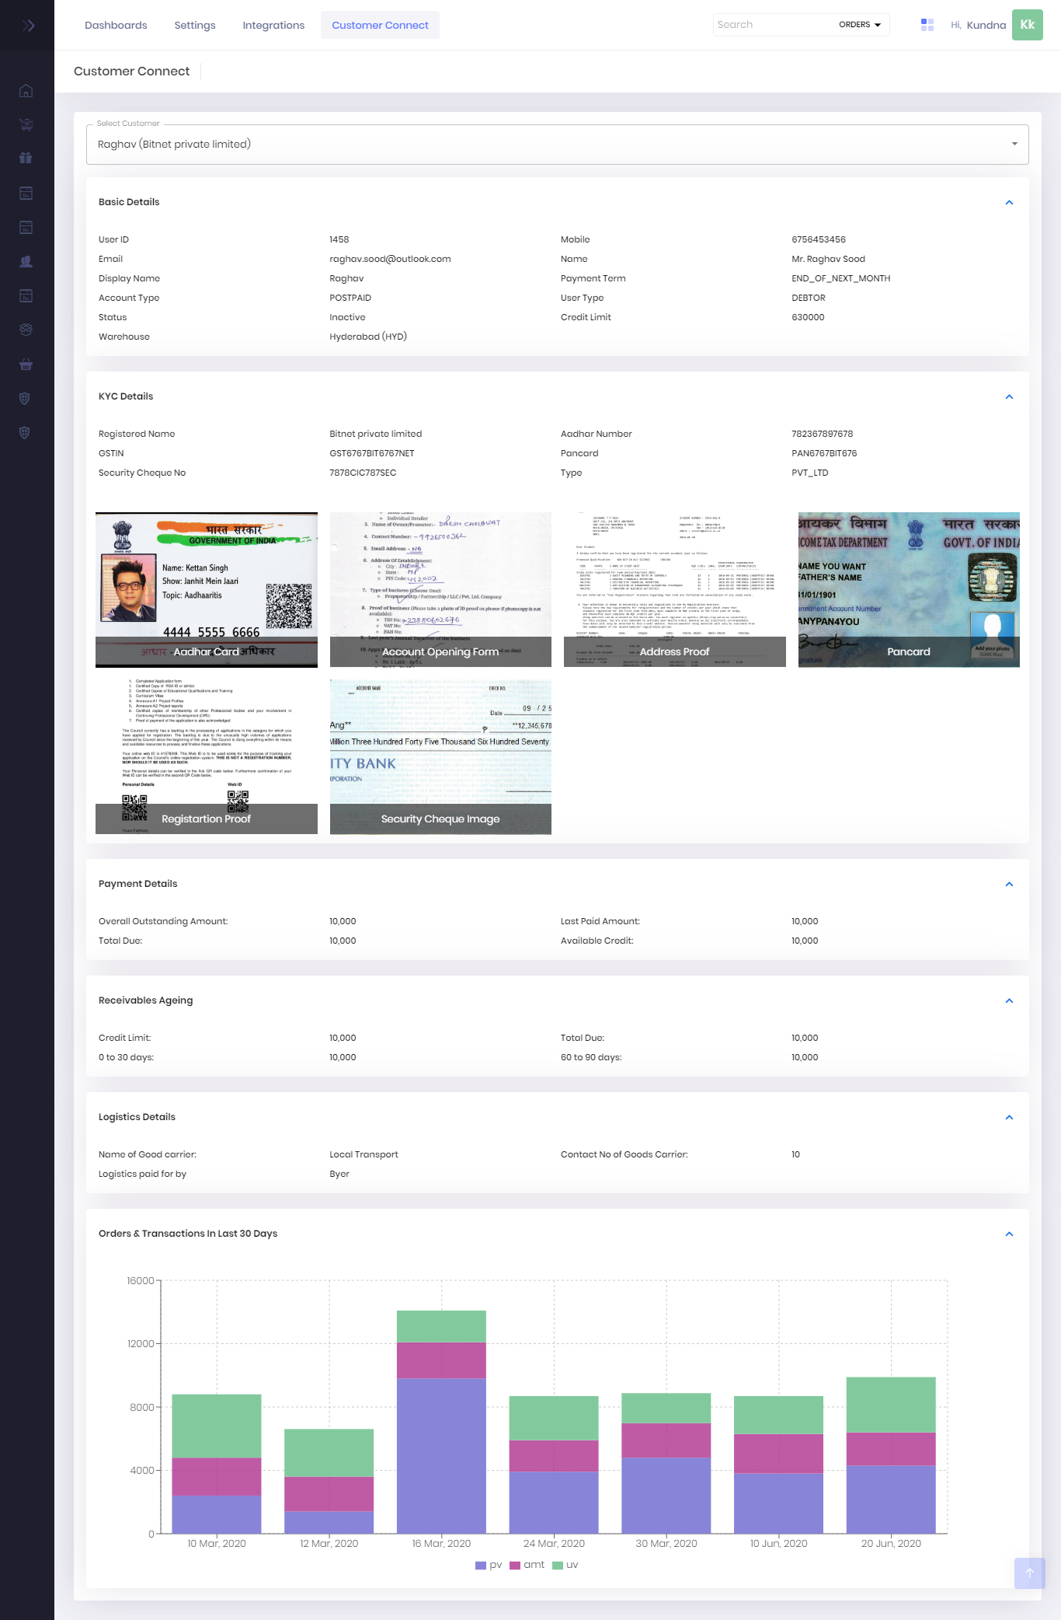Click the pv legend color swatch
The height and width of the screenshot is (1620, 1061).
coord(480,1566)
